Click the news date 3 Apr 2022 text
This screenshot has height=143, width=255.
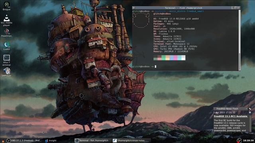click(224, 112)
